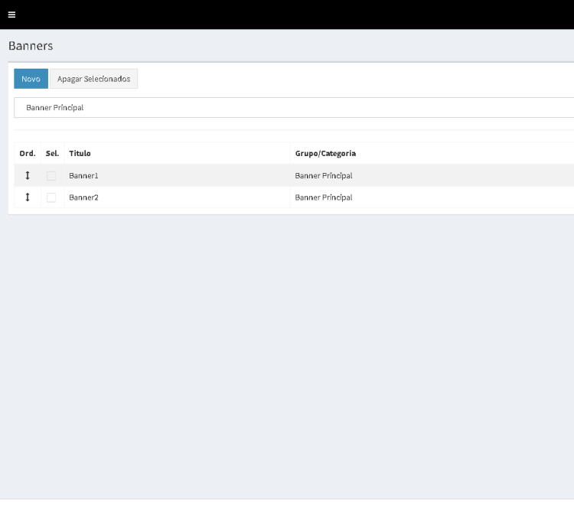Viewport: 574px width, 528px height.
Task: Click Banner Principal category in Banner1 row
Action: tap(324, 176)
